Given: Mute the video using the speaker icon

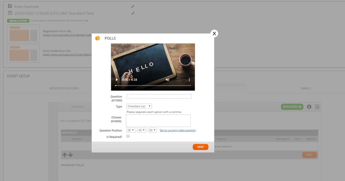Looking at the screenshot, I should [x=167, y=79].
